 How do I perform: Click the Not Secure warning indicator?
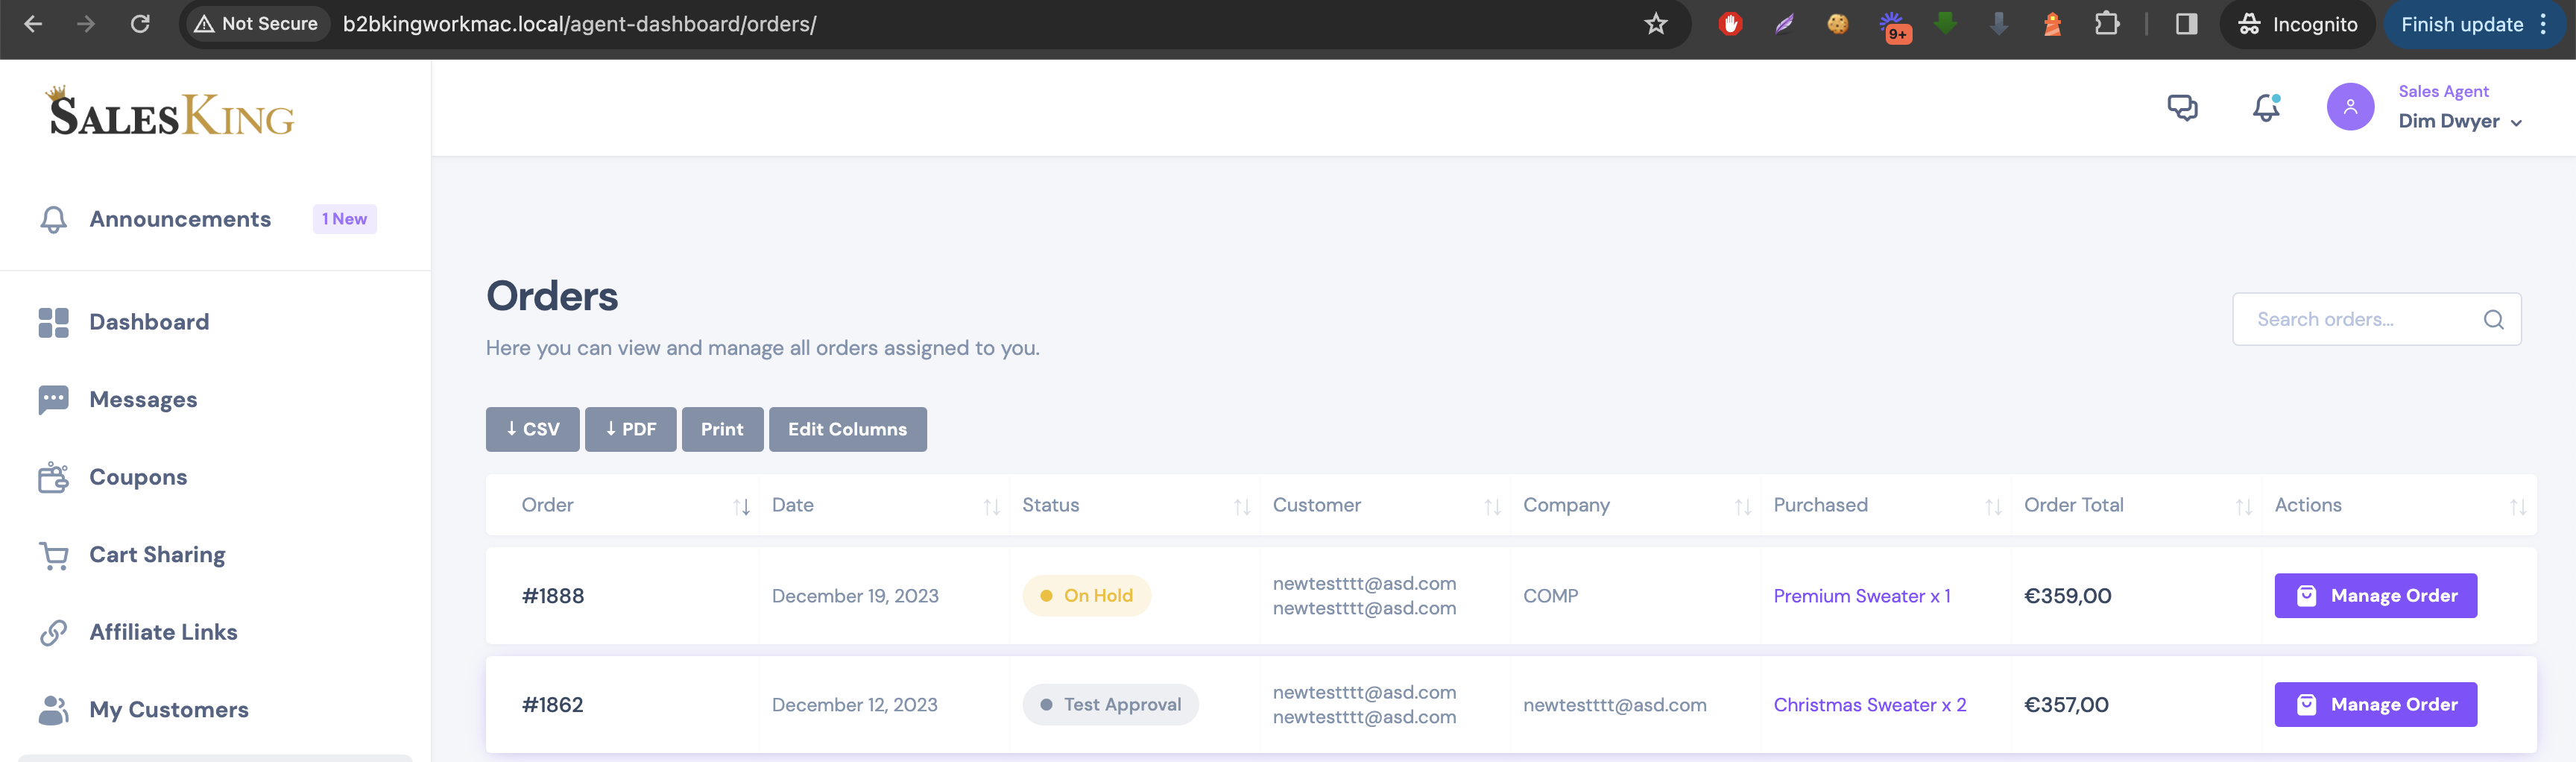coord(256,24)
